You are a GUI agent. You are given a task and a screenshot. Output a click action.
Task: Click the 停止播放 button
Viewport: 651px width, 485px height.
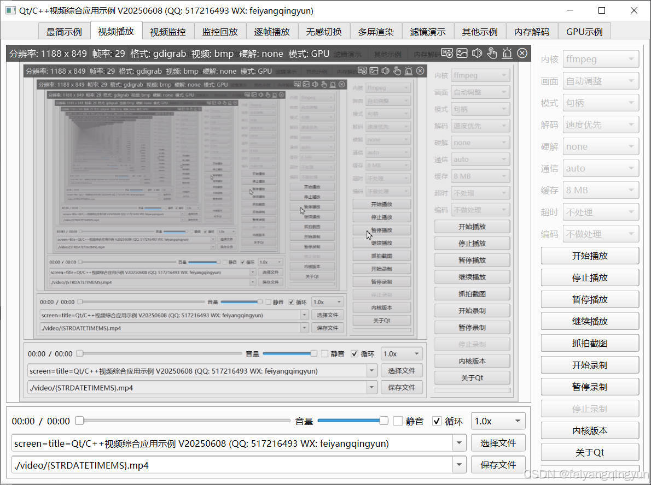(x=590, y=278)
